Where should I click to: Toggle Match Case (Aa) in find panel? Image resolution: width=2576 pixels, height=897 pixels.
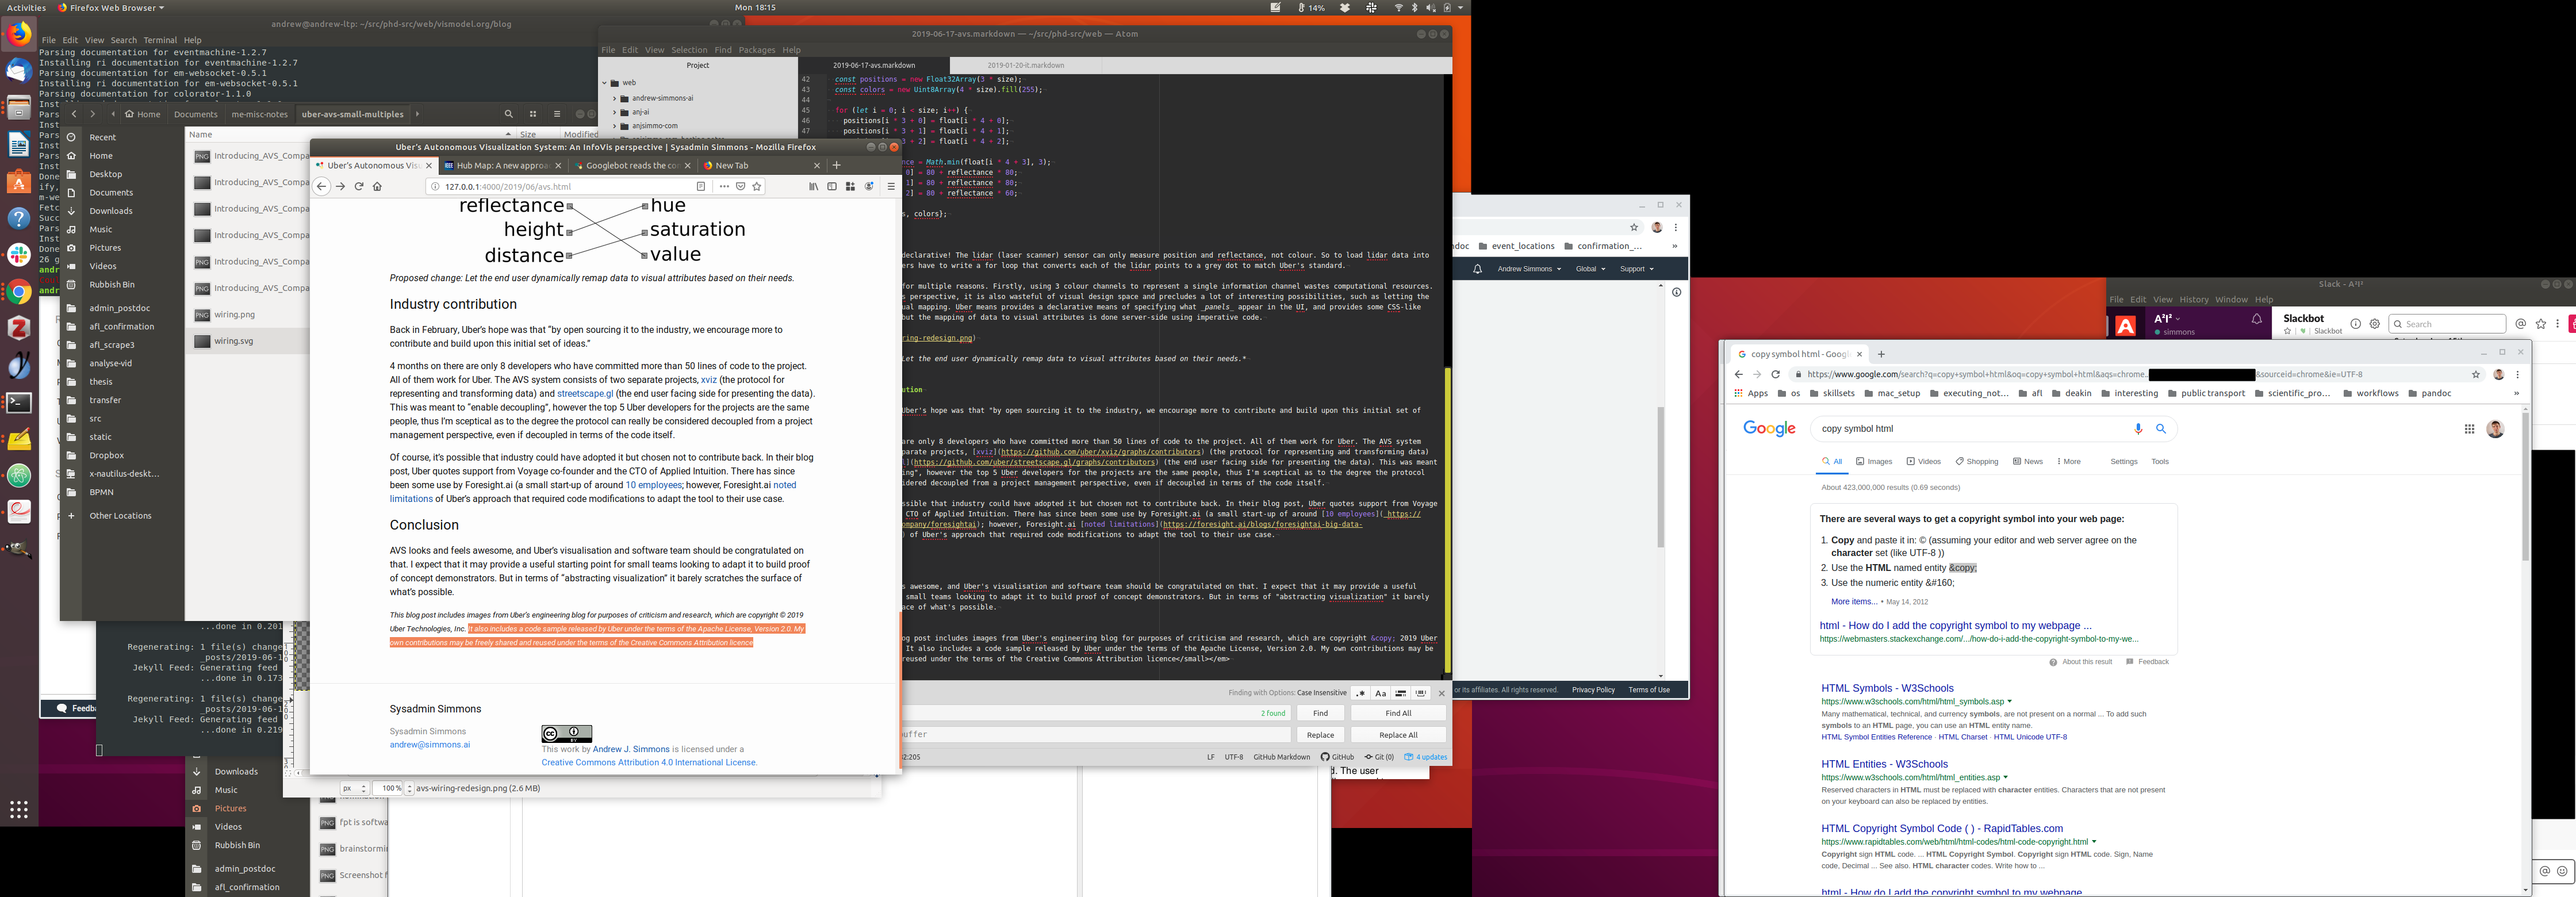[1380, 693]
